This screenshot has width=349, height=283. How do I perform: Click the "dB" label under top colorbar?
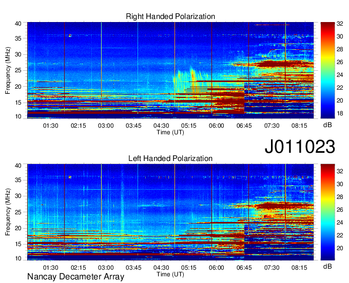click(327, 125)
